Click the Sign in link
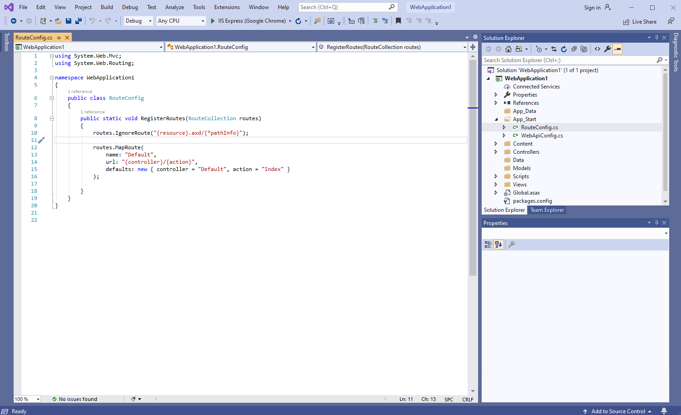681x415 pixels. 592,8
